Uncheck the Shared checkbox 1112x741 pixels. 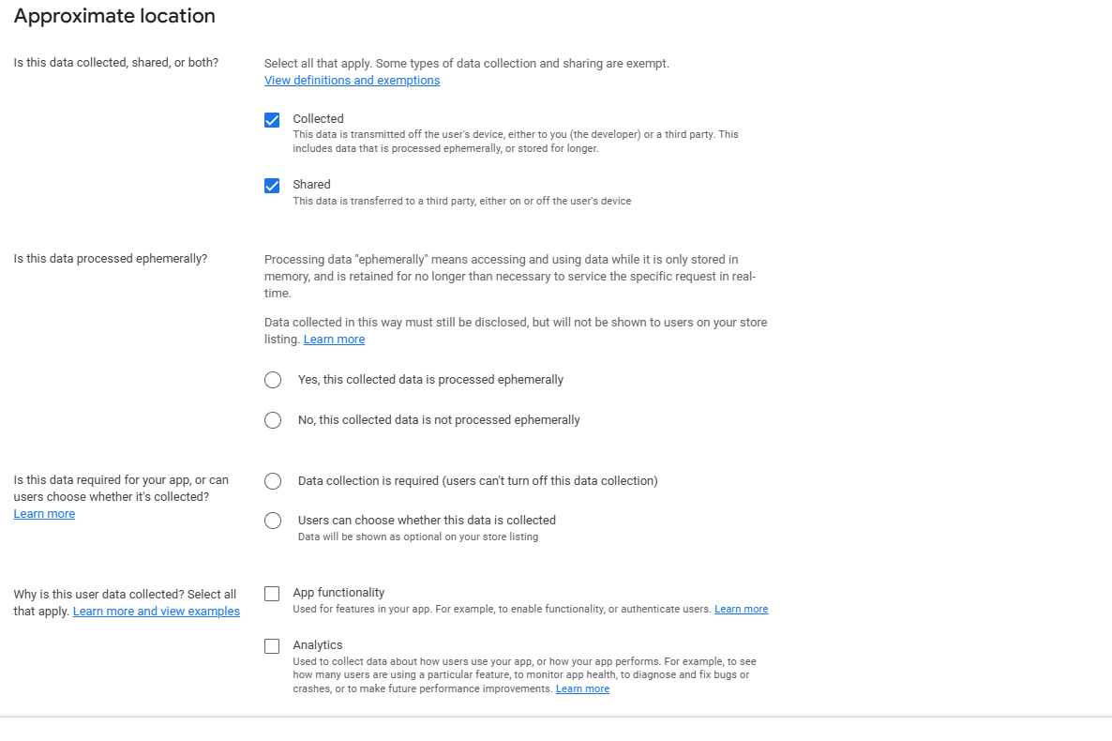(x=272, y=186)
